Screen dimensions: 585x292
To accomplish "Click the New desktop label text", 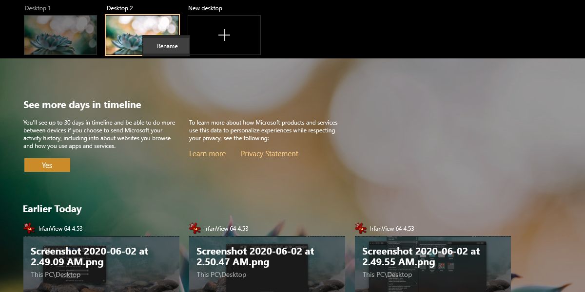I will (205, 8).
